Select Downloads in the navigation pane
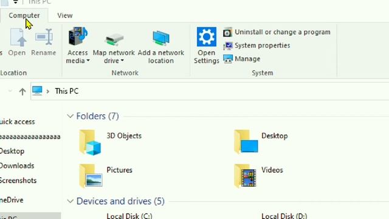The width and height of the screenshot is (389, 219). (17, 166)
